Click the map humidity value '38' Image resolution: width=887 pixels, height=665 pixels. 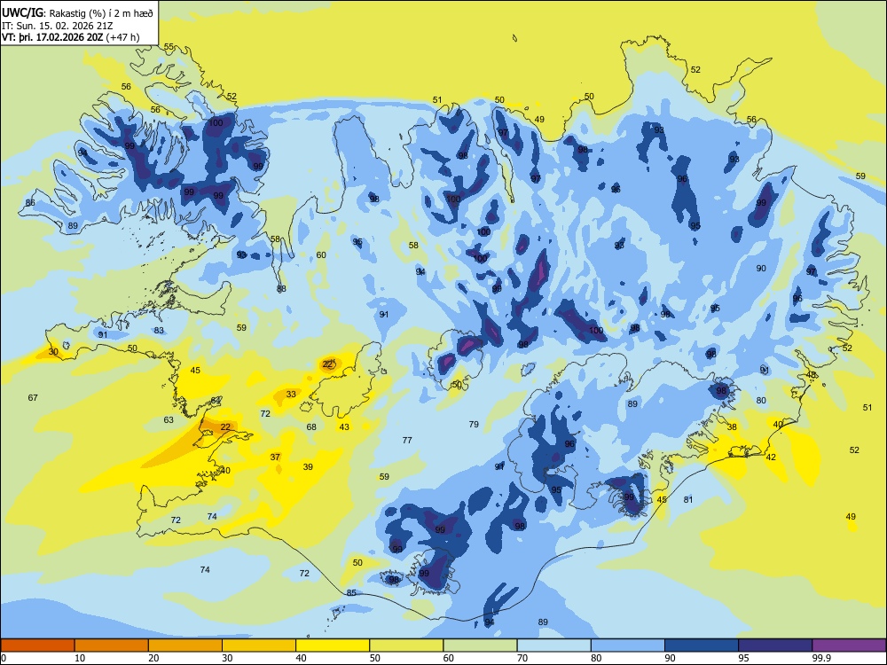click(x=732, y=427)
